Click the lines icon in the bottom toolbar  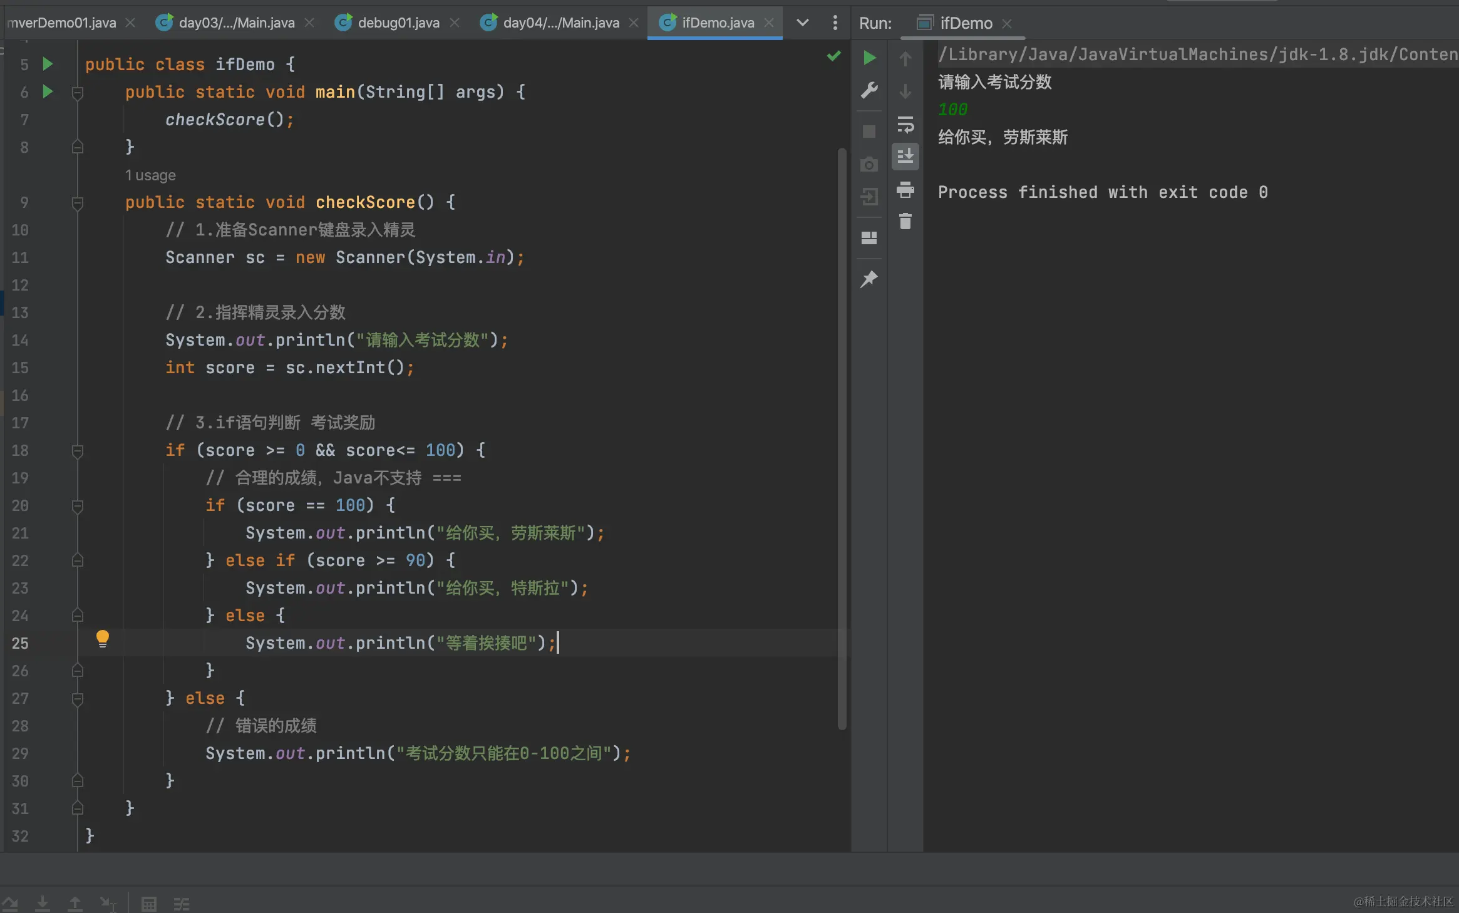[182, 904]
